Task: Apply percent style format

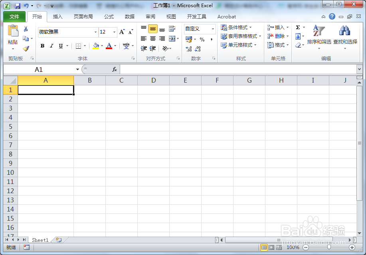Action: [x=202, y=40]
